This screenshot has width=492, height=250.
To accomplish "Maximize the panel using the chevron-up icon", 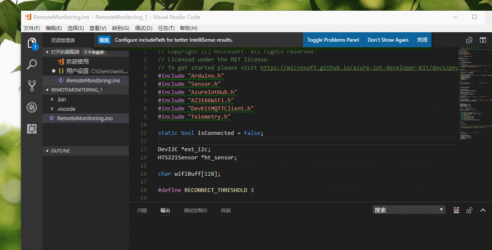I will point(483,210).
